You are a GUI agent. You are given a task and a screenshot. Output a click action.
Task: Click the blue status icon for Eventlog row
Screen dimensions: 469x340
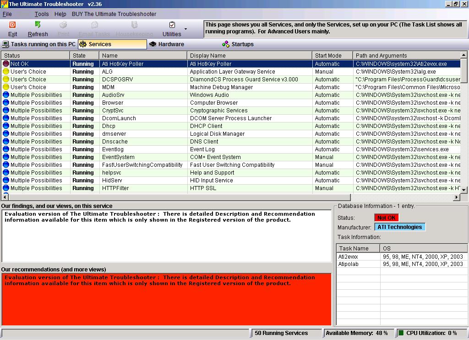[x=6, y=149]
